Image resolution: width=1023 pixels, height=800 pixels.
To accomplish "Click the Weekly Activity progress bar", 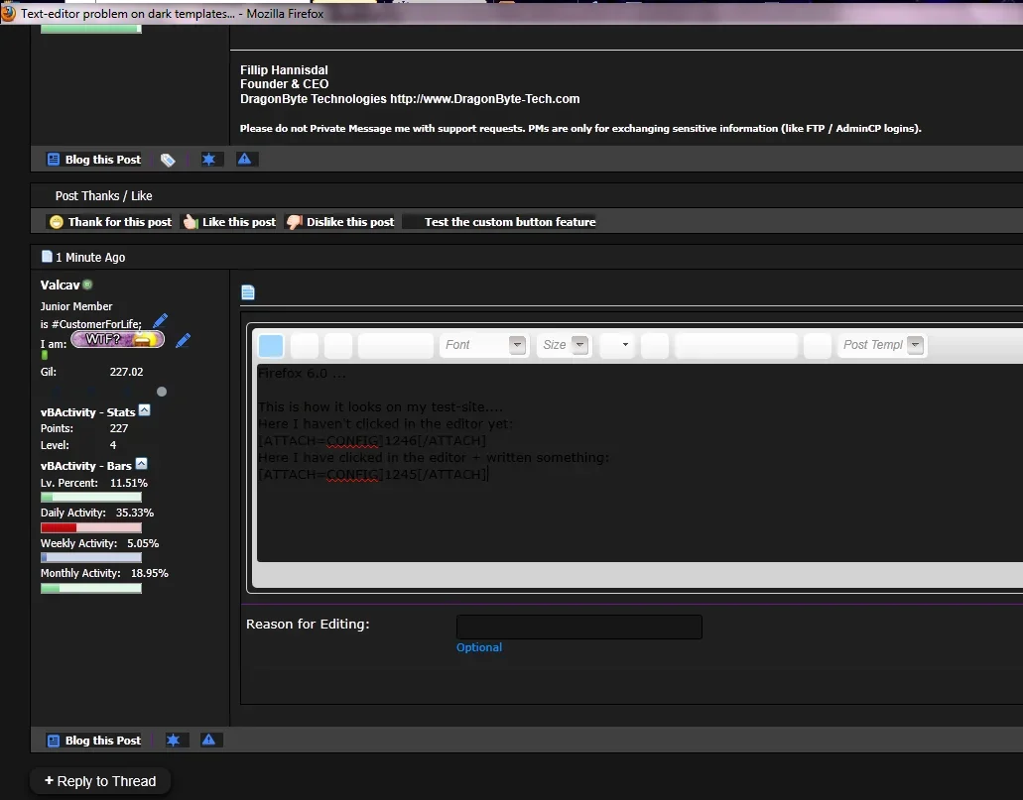I will tap(90, 557).
